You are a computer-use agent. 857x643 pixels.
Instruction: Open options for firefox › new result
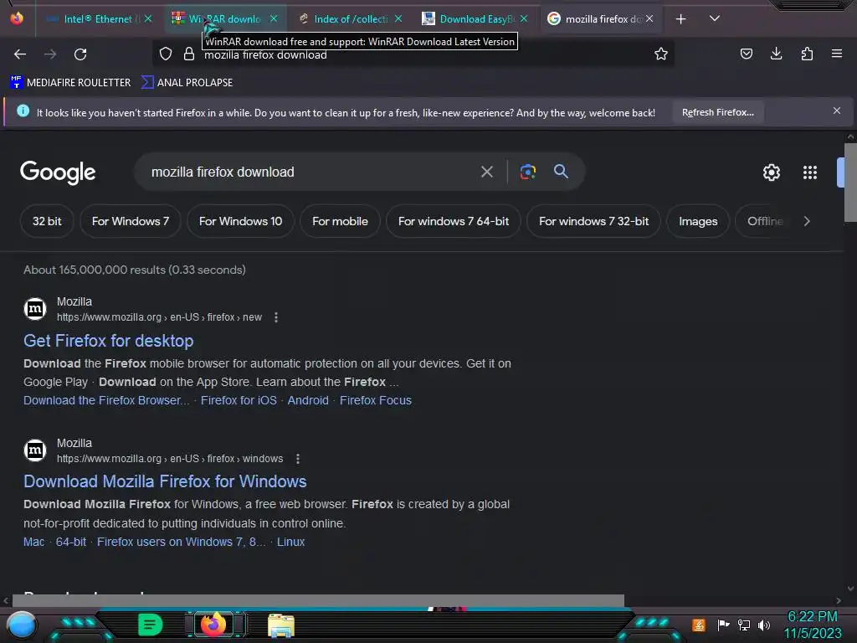pos(276,317)
